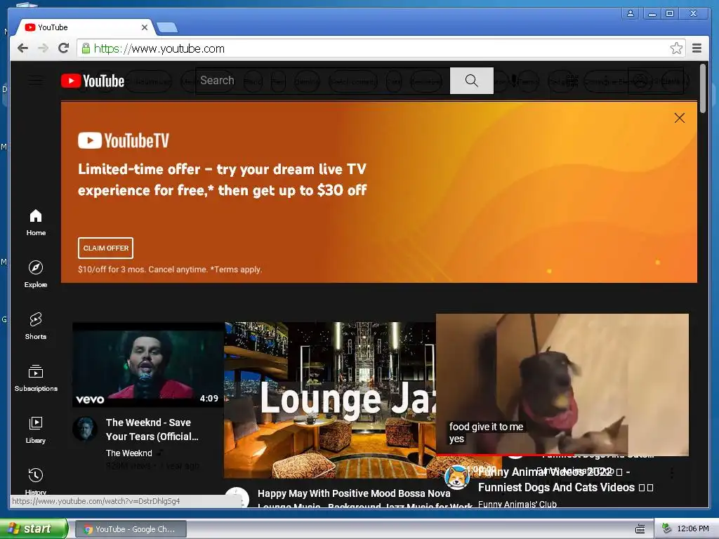Click the 4:09 duration badge

click(209, 399)
